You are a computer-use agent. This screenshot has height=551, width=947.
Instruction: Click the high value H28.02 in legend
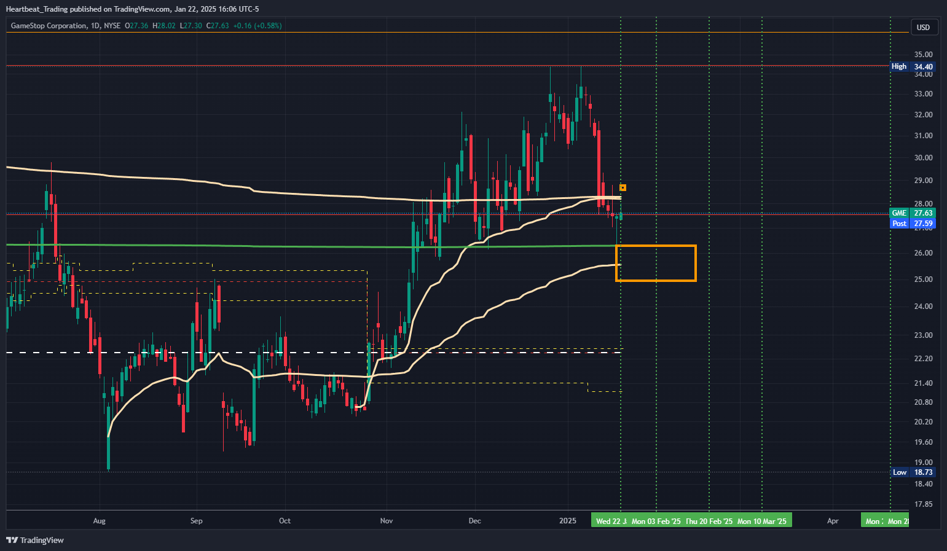pos(164,26)
